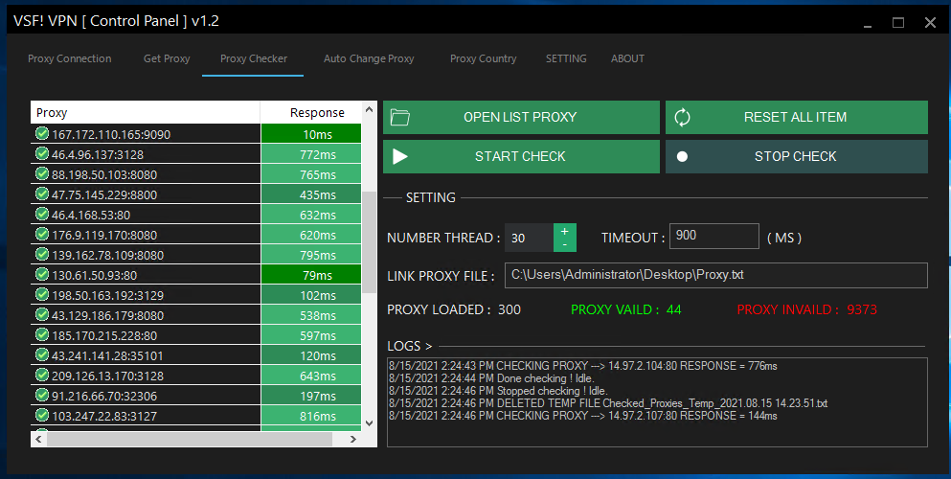Select the 79ms response cell
Viewport: 951px width, 479px height.
(x=311, y=275)
